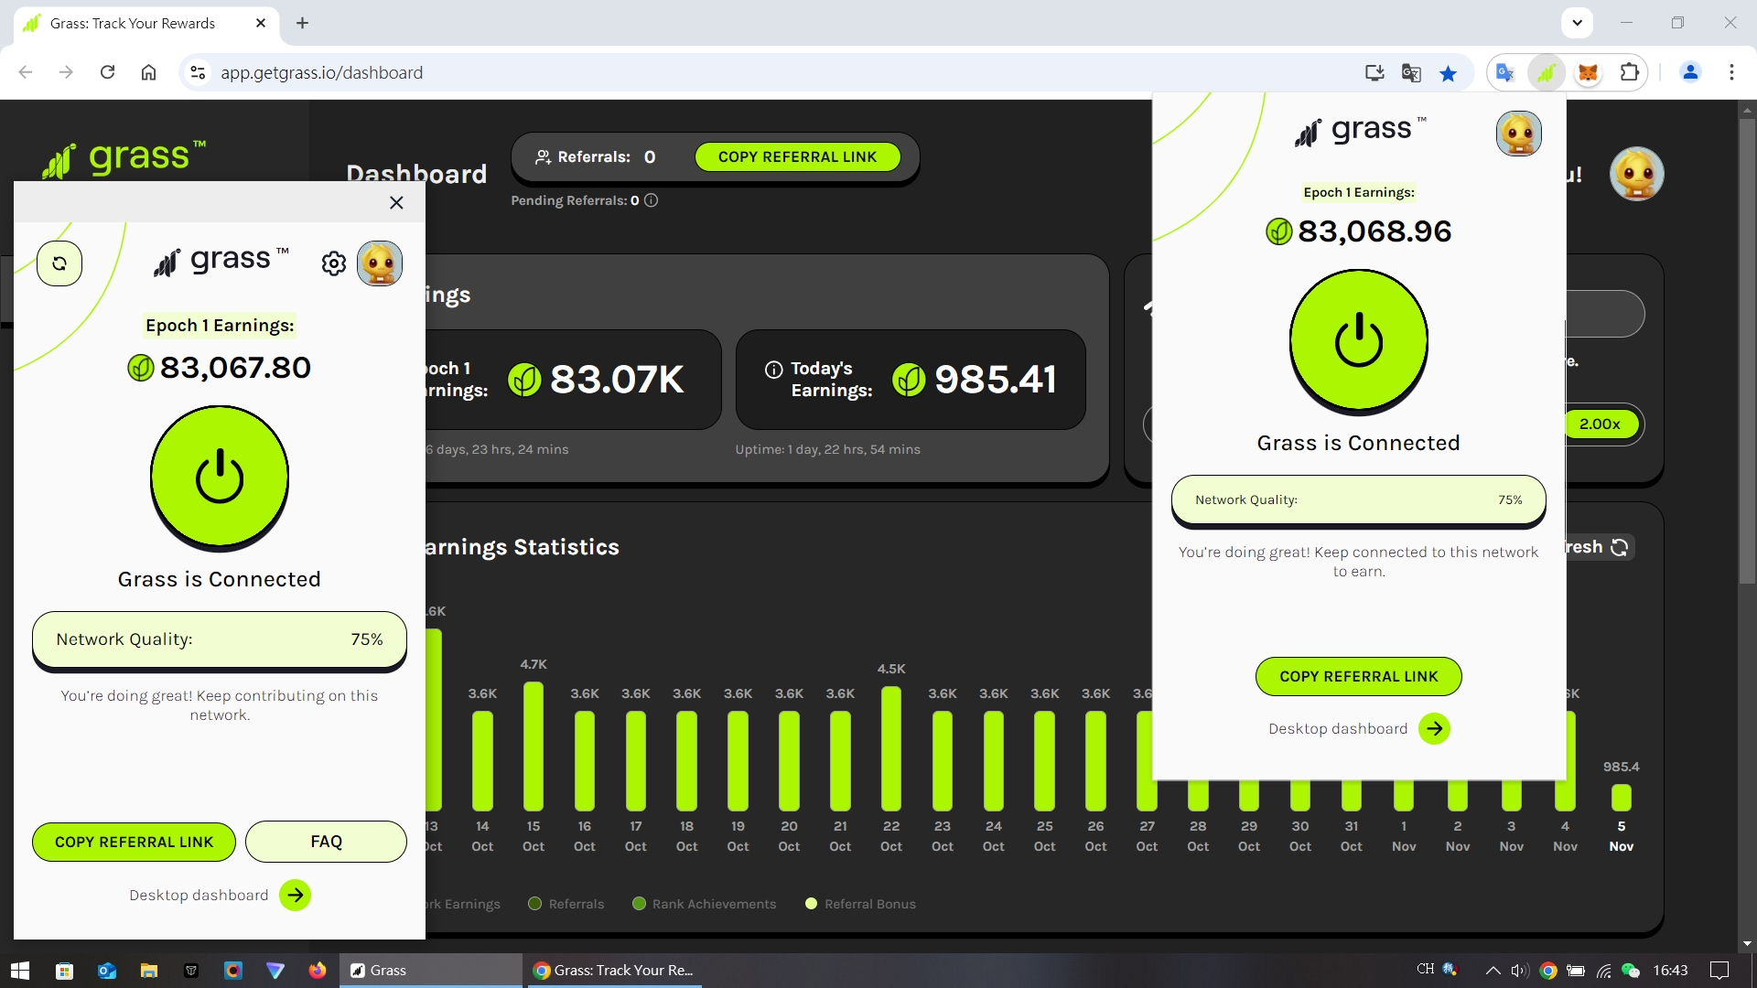1757x988 pixels.
Task: Expand tab search dropdown
Action: click(1577, 23)
